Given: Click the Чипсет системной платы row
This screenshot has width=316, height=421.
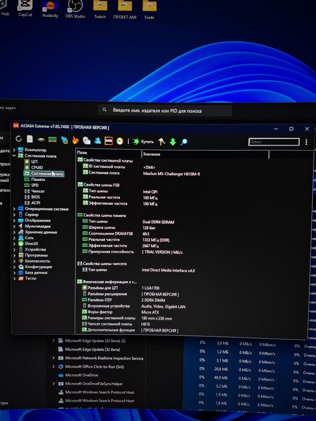Looking at the screenshot, I should (x=116, y=324).
